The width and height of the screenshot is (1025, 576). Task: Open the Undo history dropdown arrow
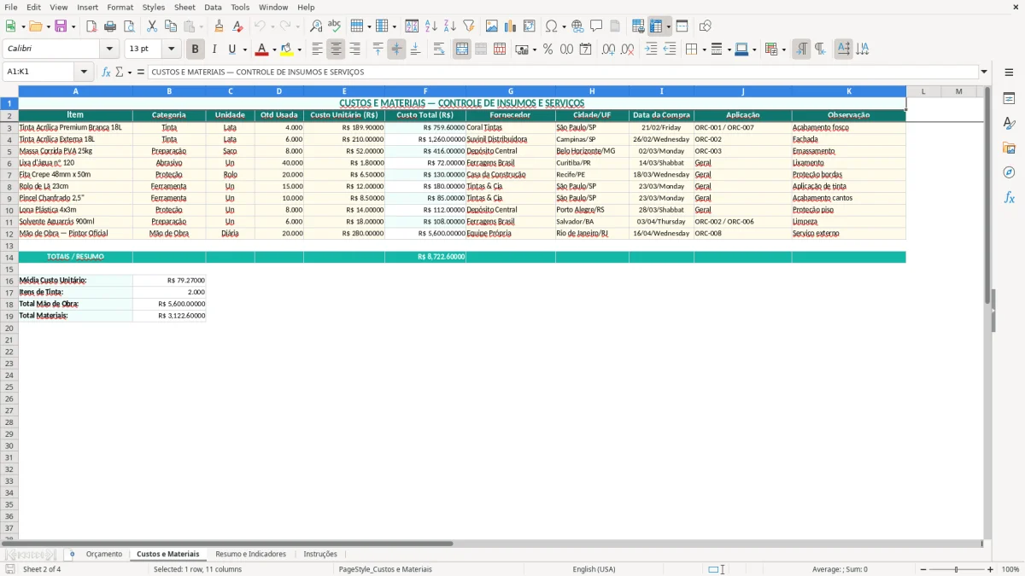coord(272,26)
